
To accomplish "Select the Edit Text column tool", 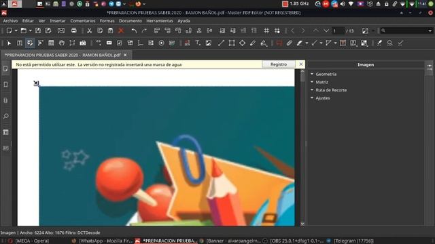I will (x=20, y=43).
